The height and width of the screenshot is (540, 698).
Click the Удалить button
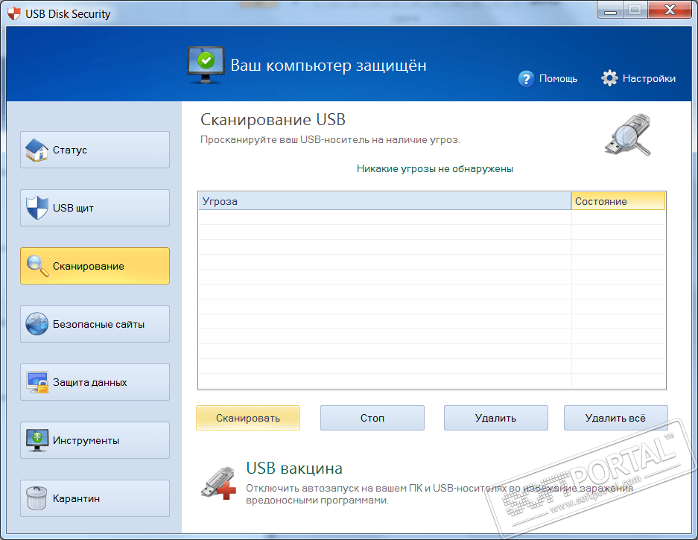[x=496, y=418]
